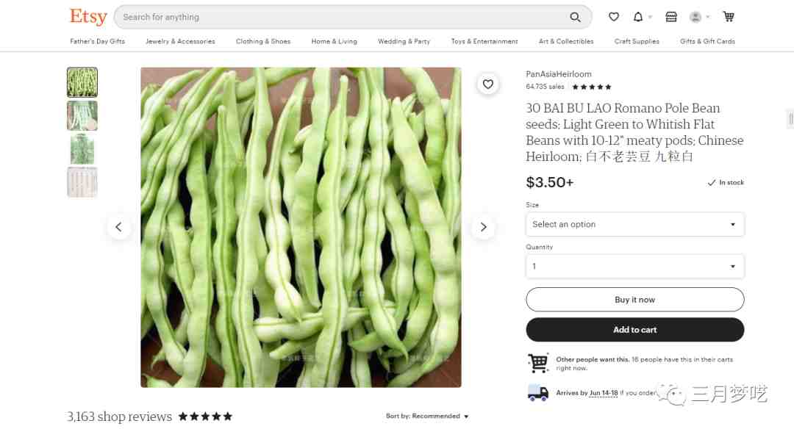This screenshot has height=429, width=794.
Task: Open the shopping cart icon
Action: [729, 17]
